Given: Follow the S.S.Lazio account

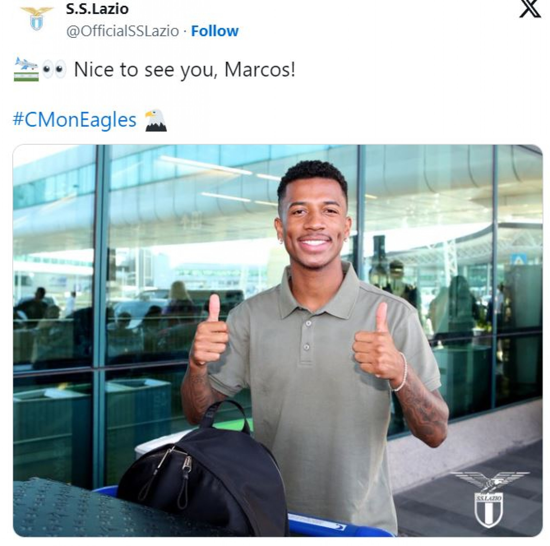Looking at the screenshot, I should point(215,31).
